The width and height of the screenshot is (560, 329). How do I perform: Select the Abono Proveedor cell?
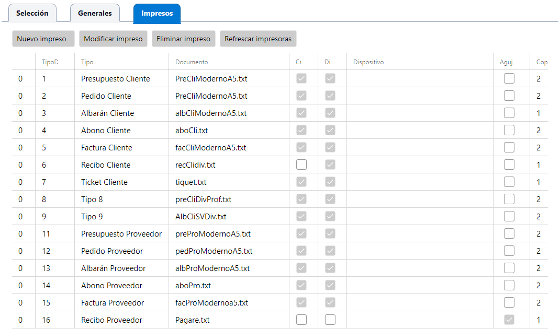121,286
